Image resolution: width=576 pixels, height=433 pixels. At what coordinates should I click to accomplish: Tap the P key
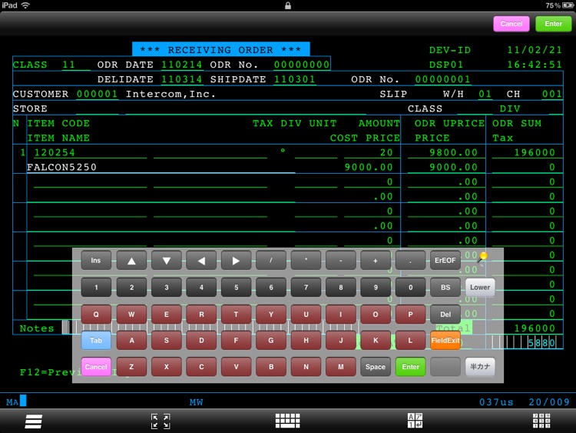tap(410, 315)
